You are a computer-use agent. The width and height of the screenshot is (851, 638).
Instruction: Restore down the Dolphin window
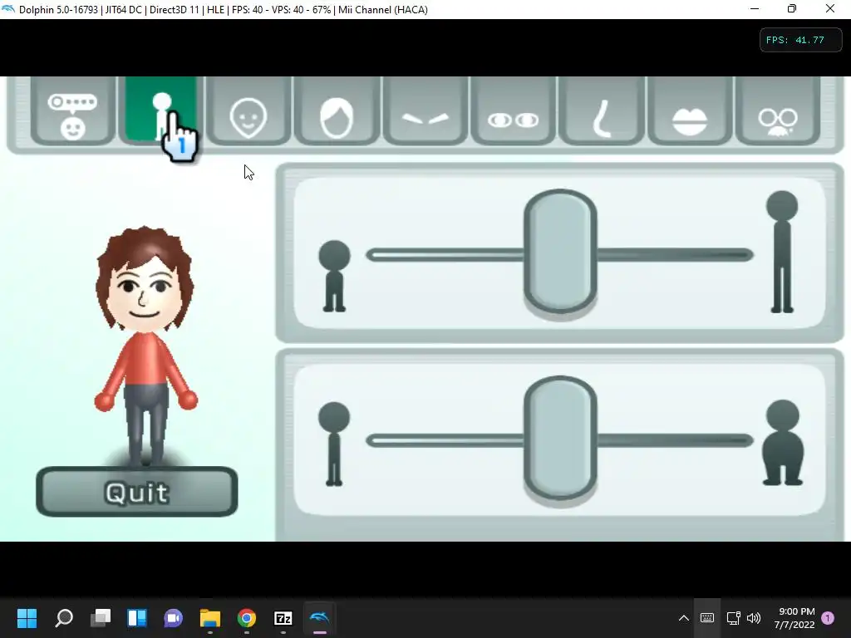click(792, 8)
